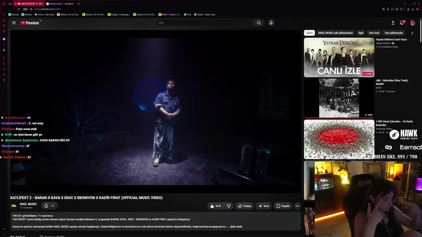Open a new browser tab with plus
The width and height of the screenshot is (422, 237).
click(x=78, y=4)
